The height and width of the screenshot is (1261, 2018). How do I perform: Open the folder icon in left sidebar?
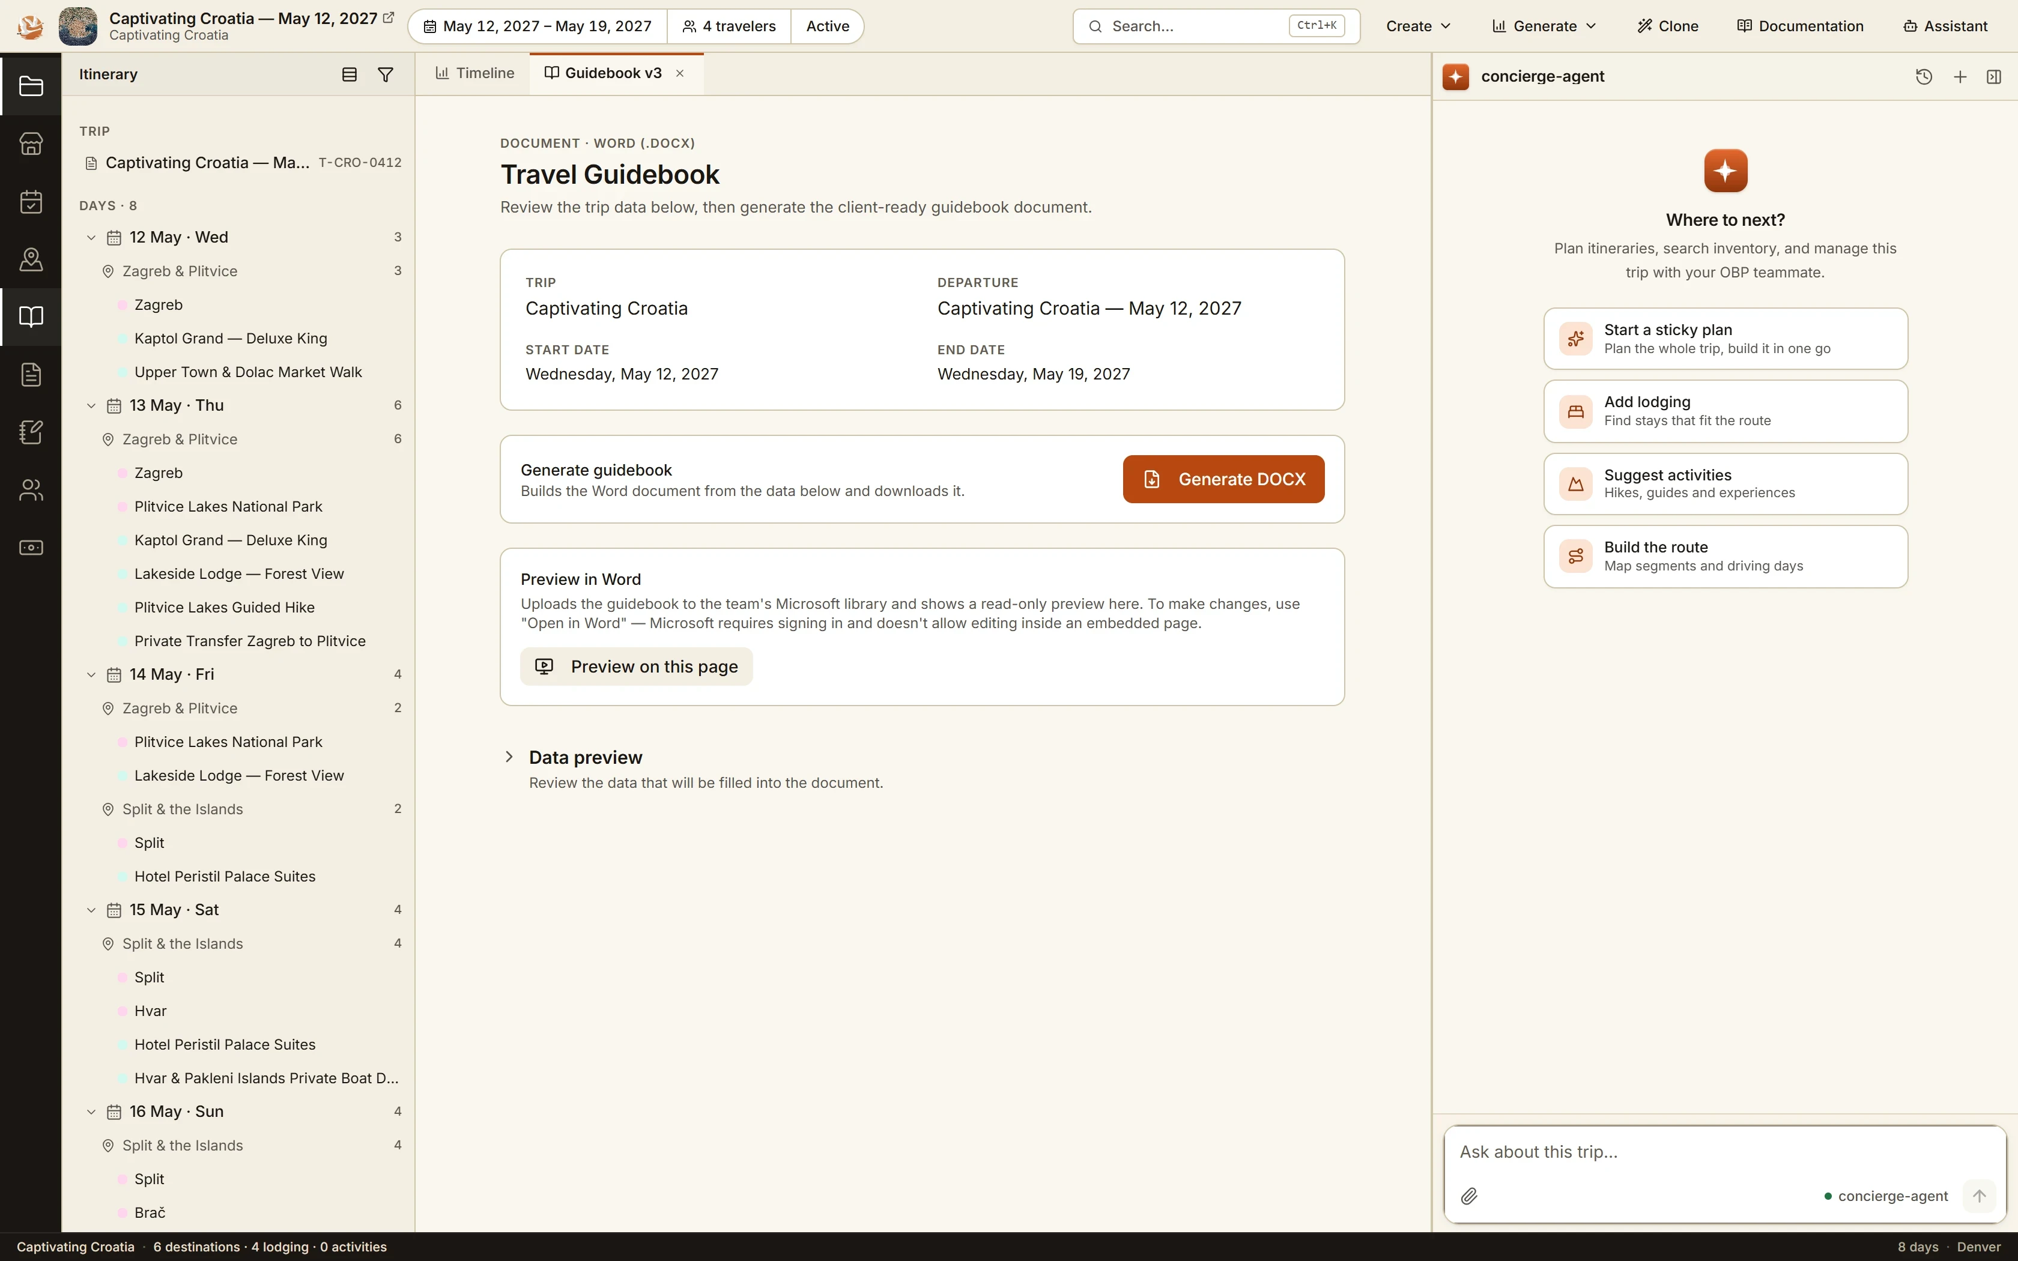(31, 86)
